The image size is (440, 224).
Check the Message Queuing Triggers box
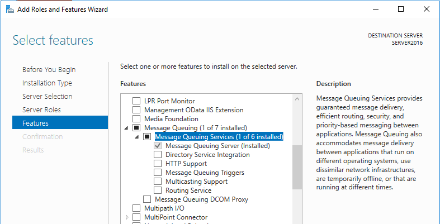pyautogui.click(x=158, y=173)
